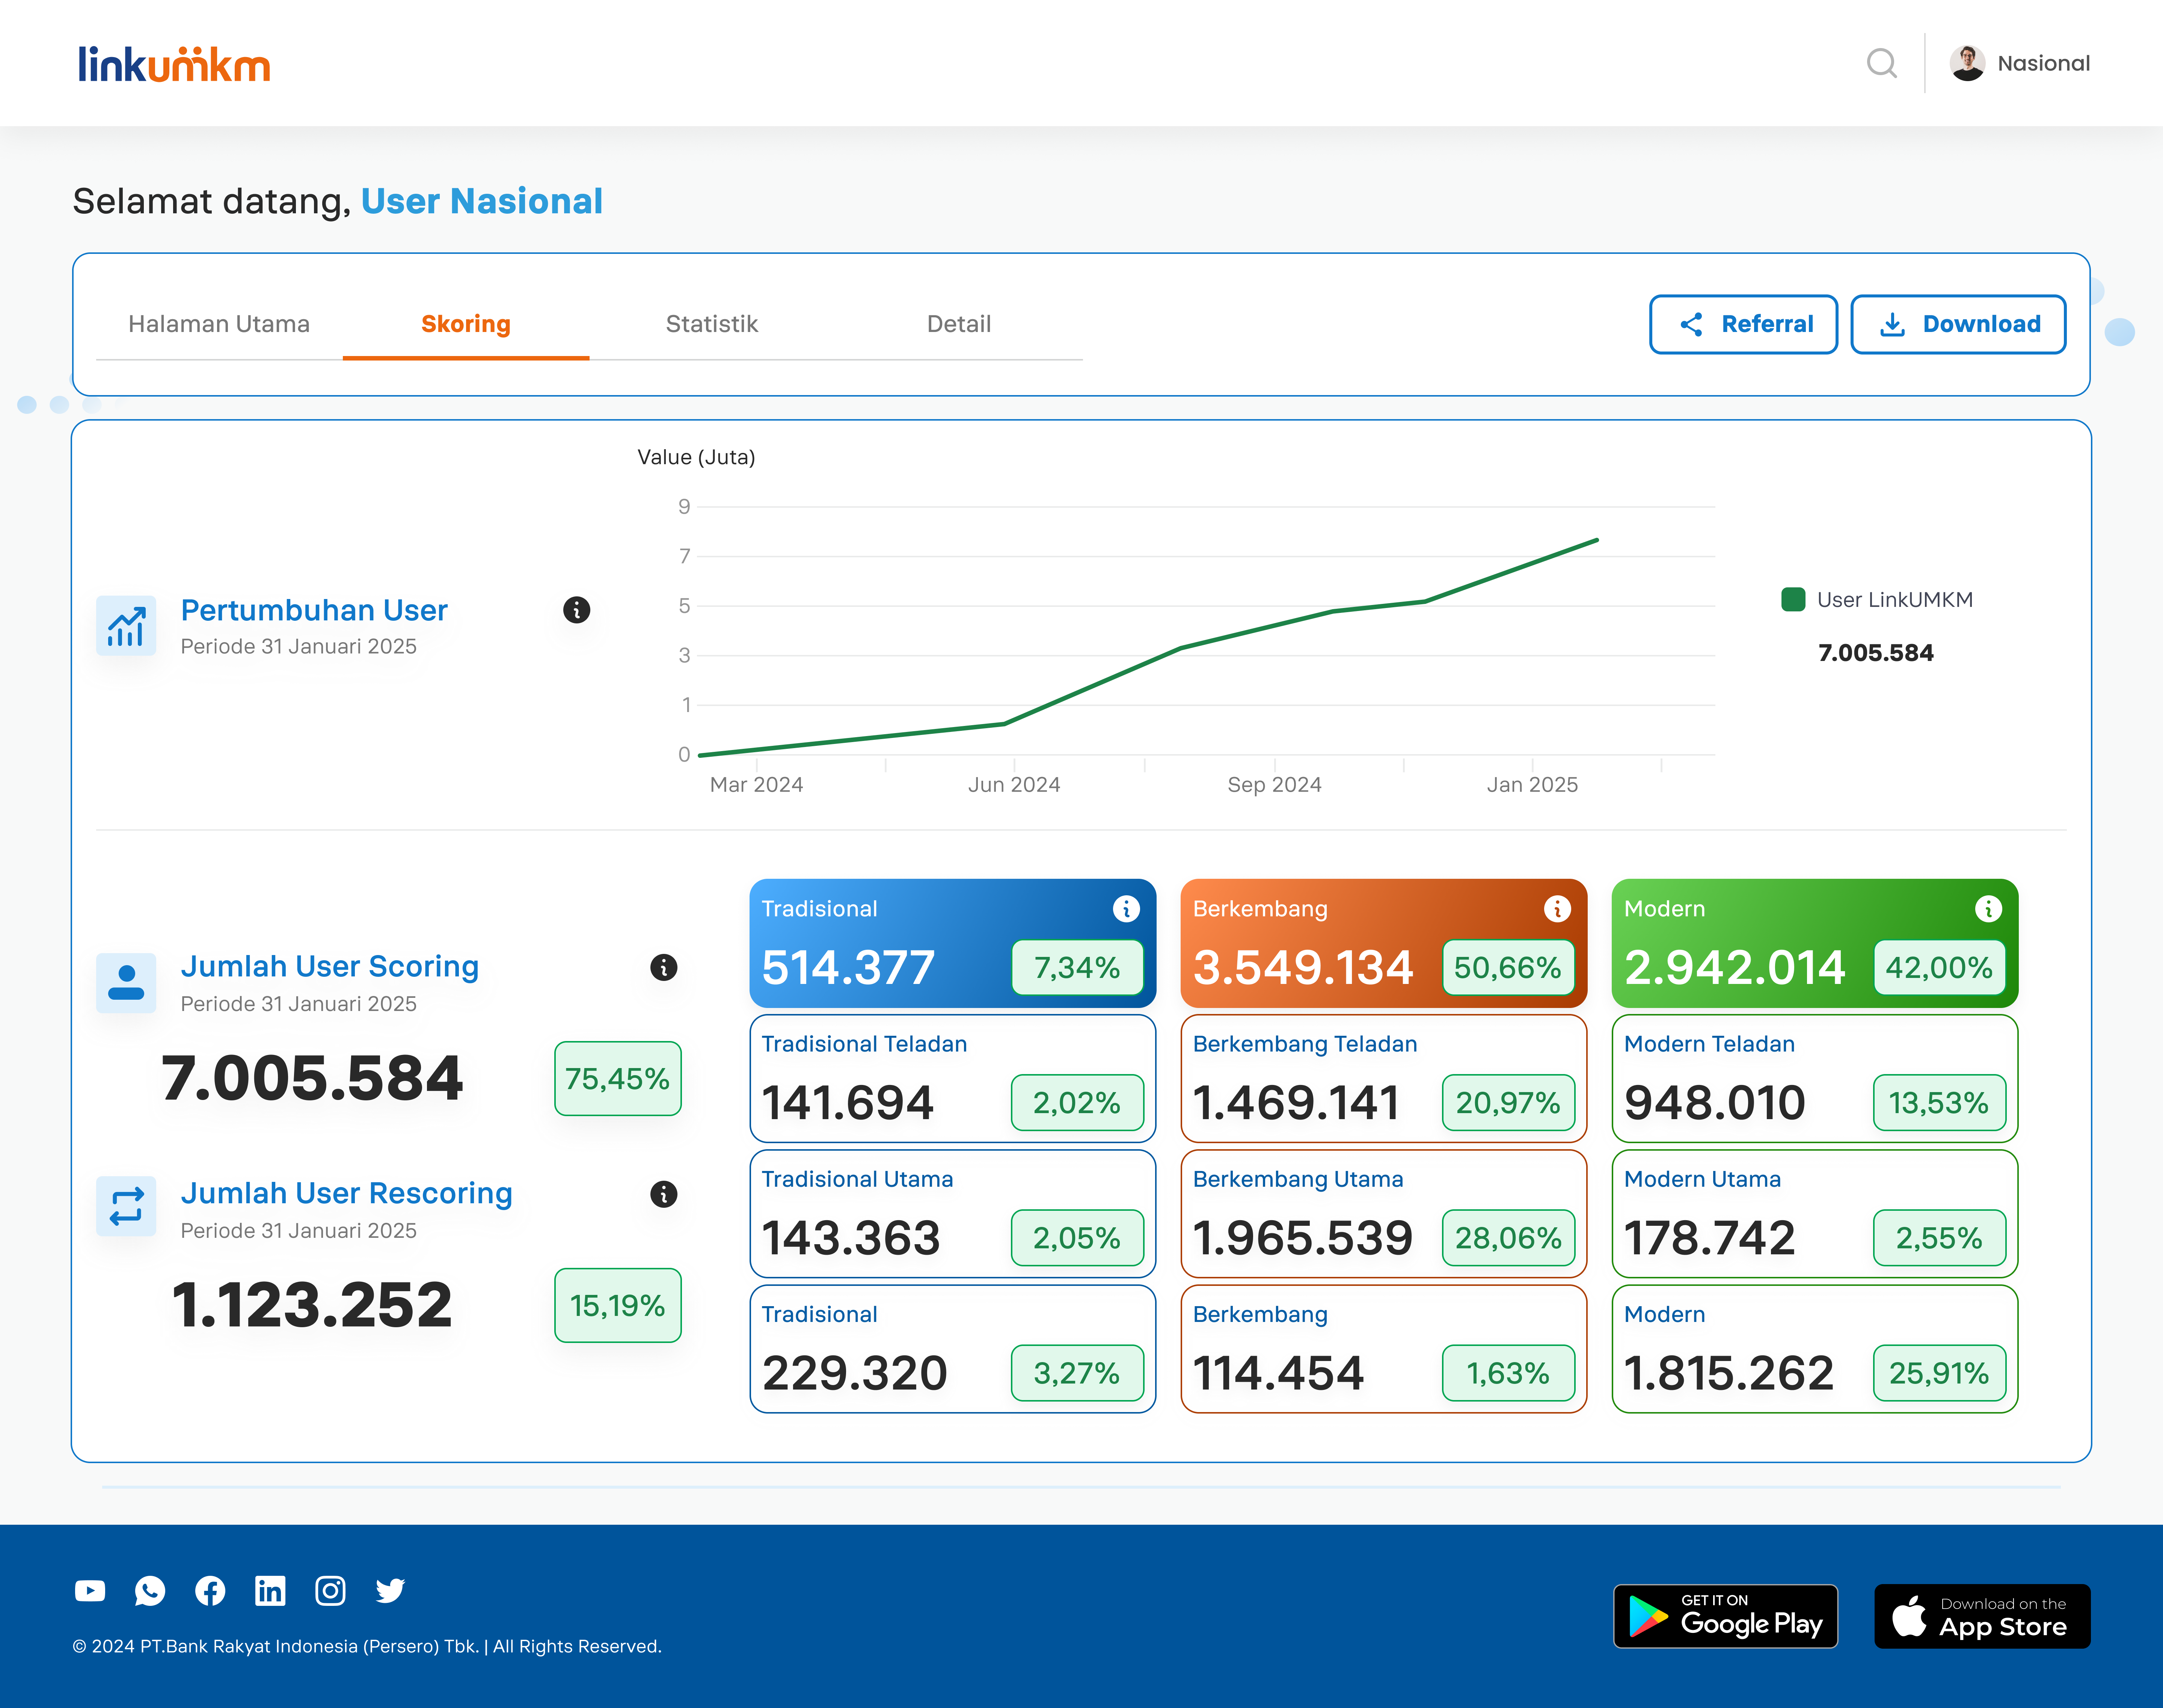This screenshot has width=2163, height=1708.
Task: Click the Pertumbuhan User growth chart icon
Action: [126, 626]
